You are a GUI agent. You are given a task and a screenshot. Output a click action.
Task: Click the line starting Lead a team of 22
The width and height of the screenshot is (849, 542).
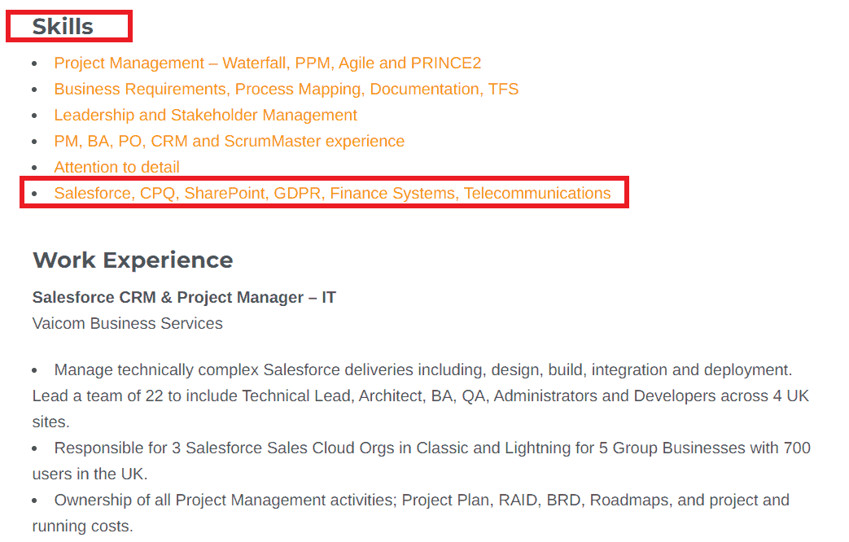(420, 396)
